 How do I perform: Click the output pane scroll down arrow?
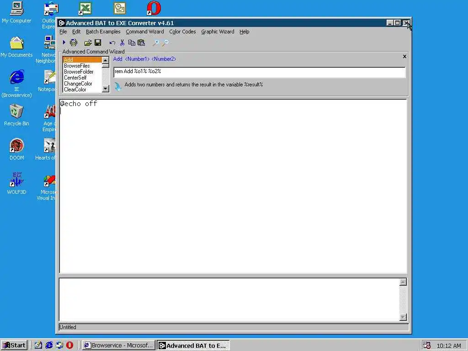pos(403,317)
